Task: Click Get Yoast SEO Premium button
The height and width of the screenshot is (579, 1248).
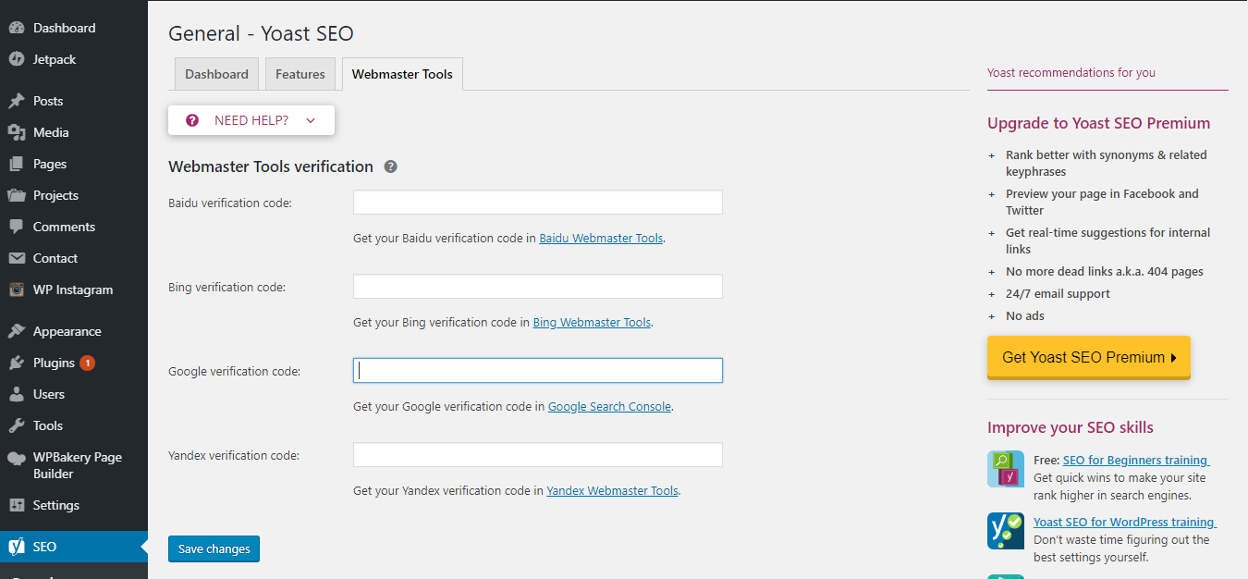Action: tap(1089, 357)
